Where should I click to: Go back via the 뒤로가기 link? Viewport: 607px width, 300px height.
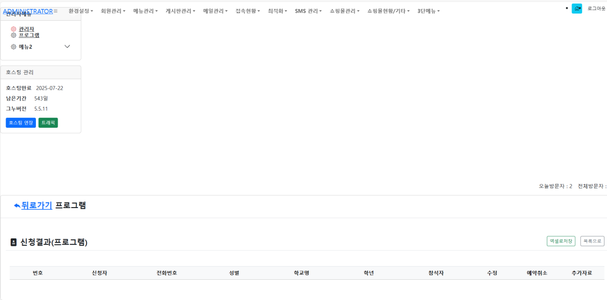pyautogui.click(x=36, y=205)
